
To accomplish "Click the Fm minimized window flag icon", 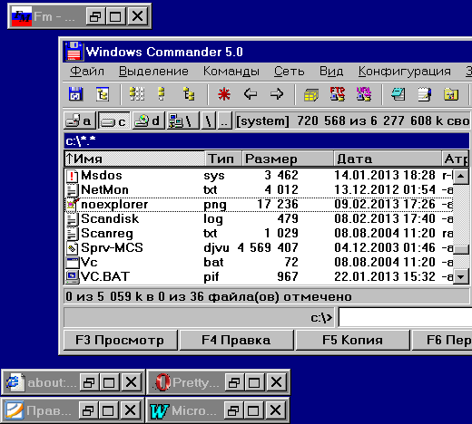I will (22, 16).
